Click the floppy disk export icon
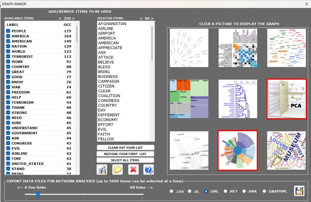 [299, 191]
